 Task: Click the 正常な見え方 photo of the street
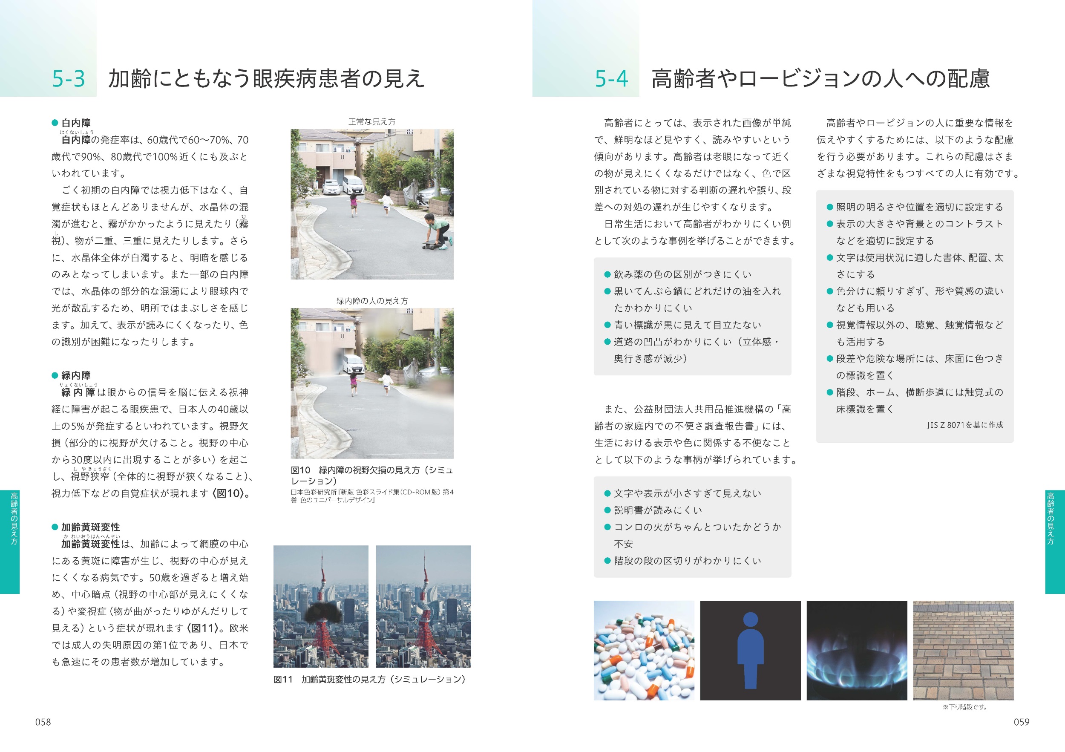[372, 204]
